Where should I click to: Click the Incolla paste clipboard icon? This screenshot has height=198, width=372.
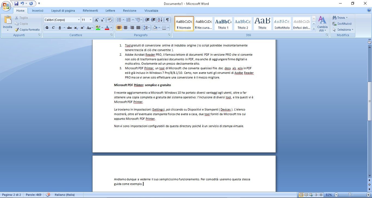[8, 20]
